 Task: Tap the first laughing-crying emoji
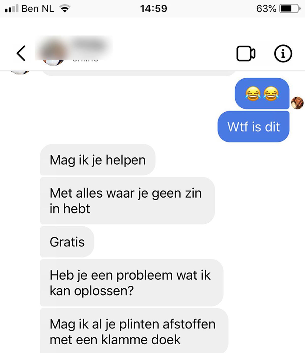tap(253, 93)
